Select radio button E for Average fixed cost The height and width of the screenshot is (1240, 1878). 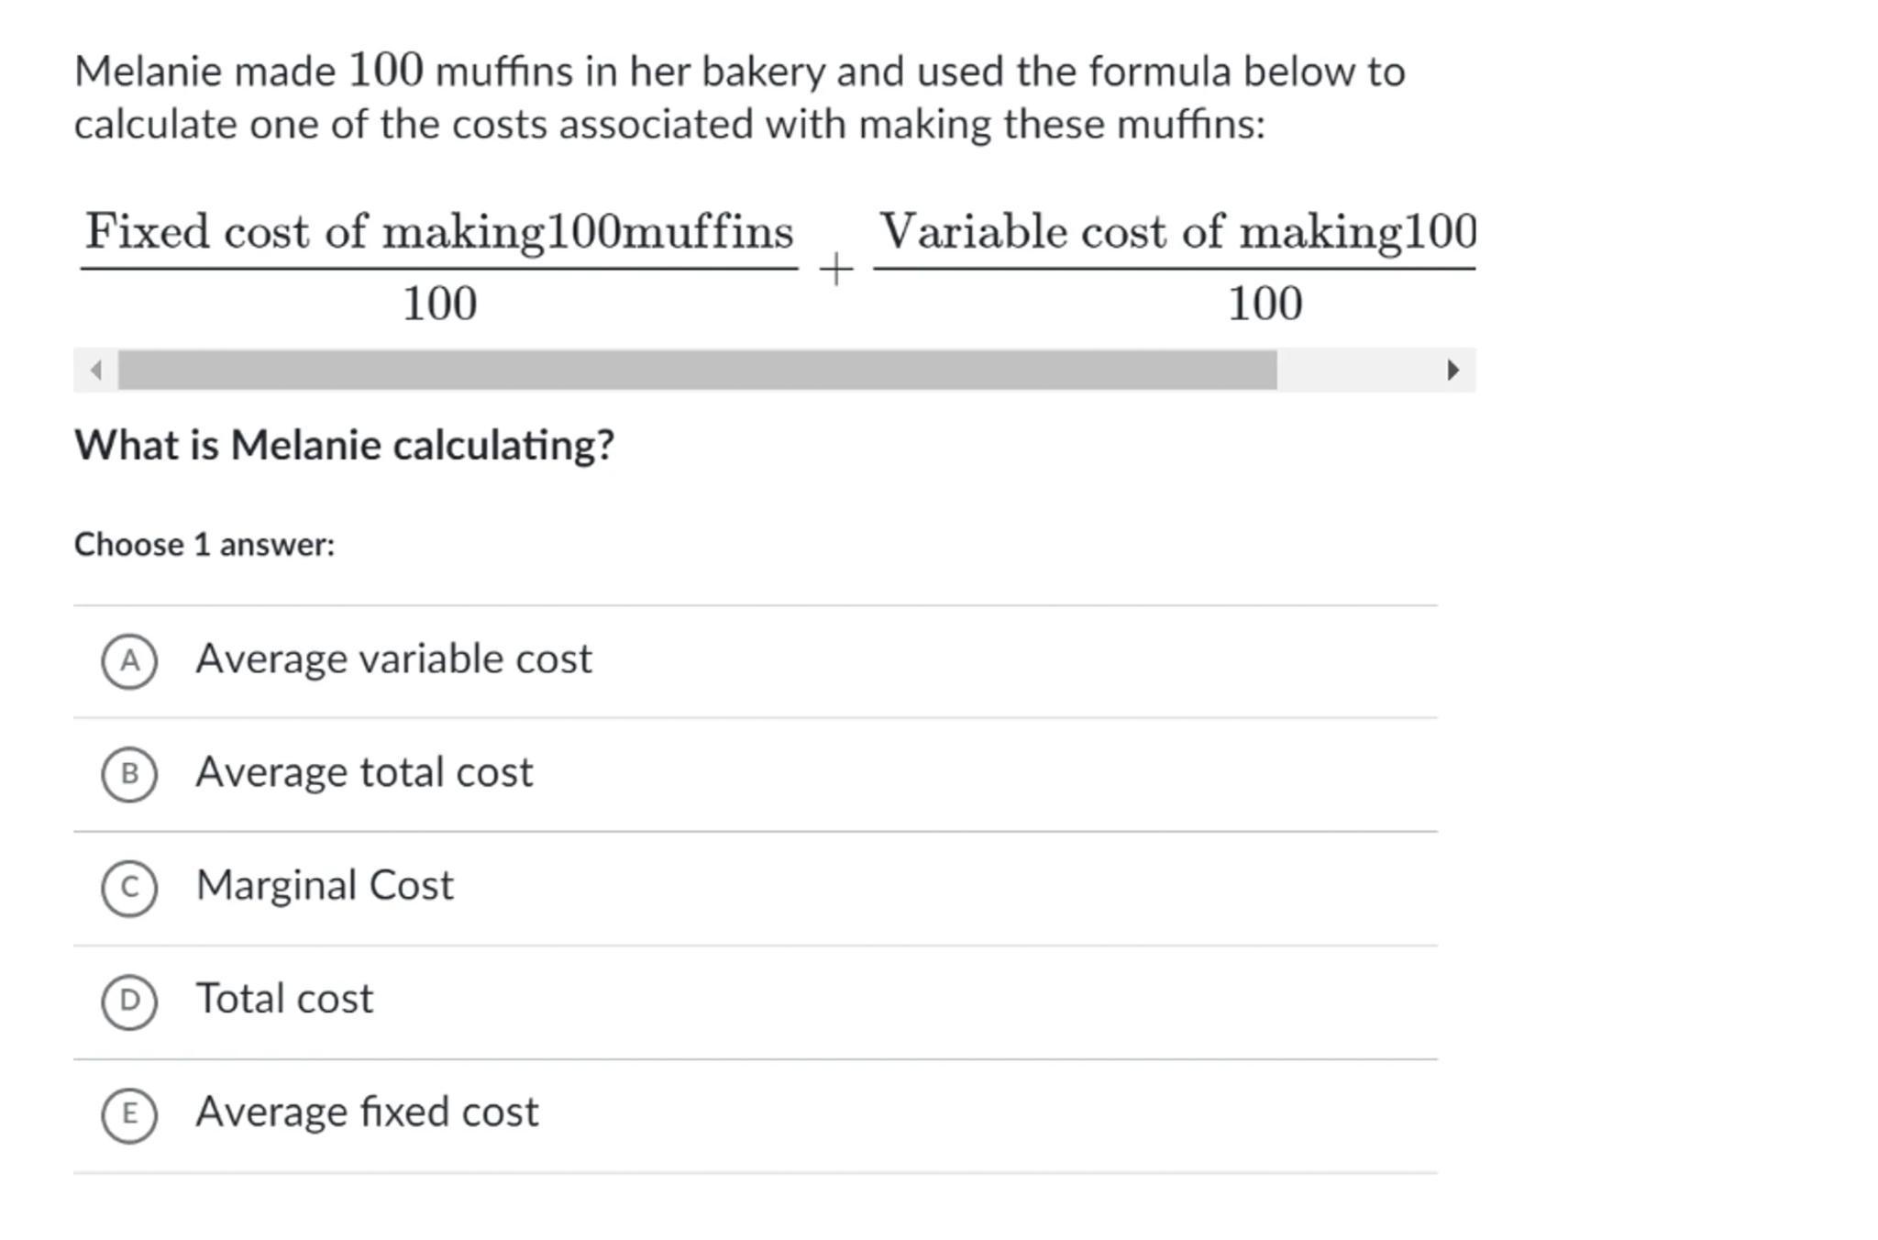(129, 1114)
